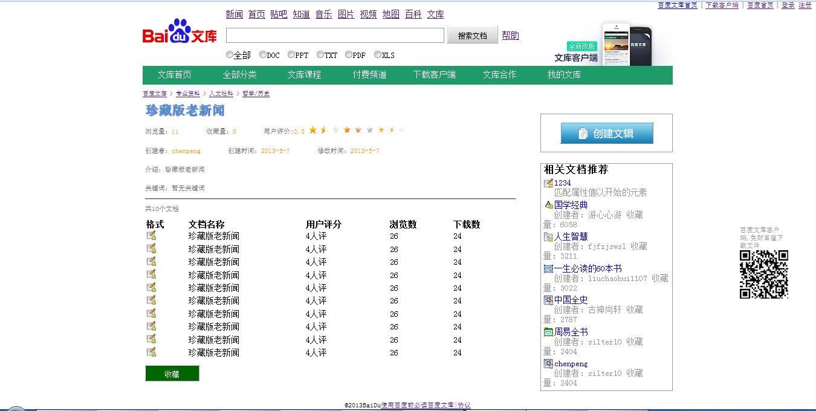Open 下载客户端 in green navigation bar
816x411 pixels.
click(435, 75)
